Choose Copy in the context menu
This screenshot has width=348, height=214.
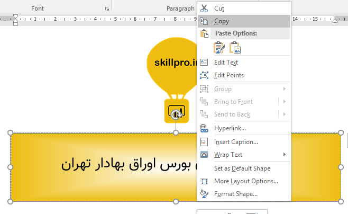coord(244,21)
